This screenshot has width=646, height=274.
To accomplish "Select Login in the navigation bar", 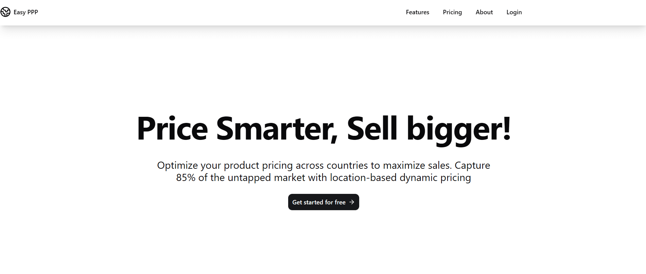I will click(514, 12).
